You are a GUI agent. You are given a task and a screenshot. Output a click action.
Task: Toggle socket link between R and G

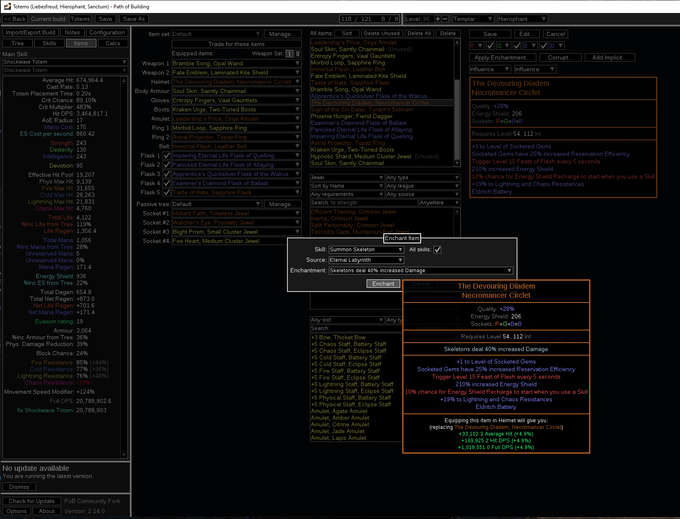pos(490,46)
